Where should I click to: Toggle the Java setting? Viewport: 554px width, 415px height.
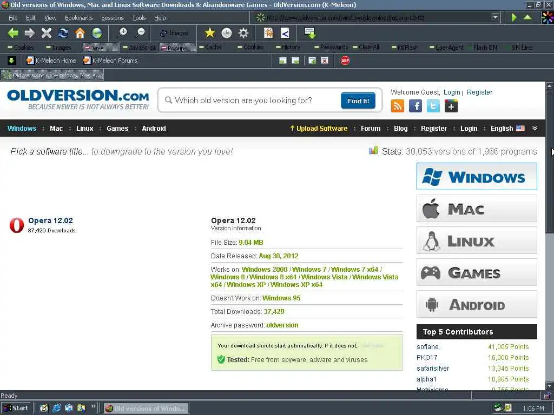point(101,48)
